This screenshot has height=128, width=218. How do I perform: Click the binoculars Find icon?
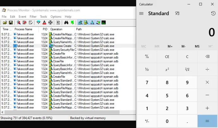66,23
